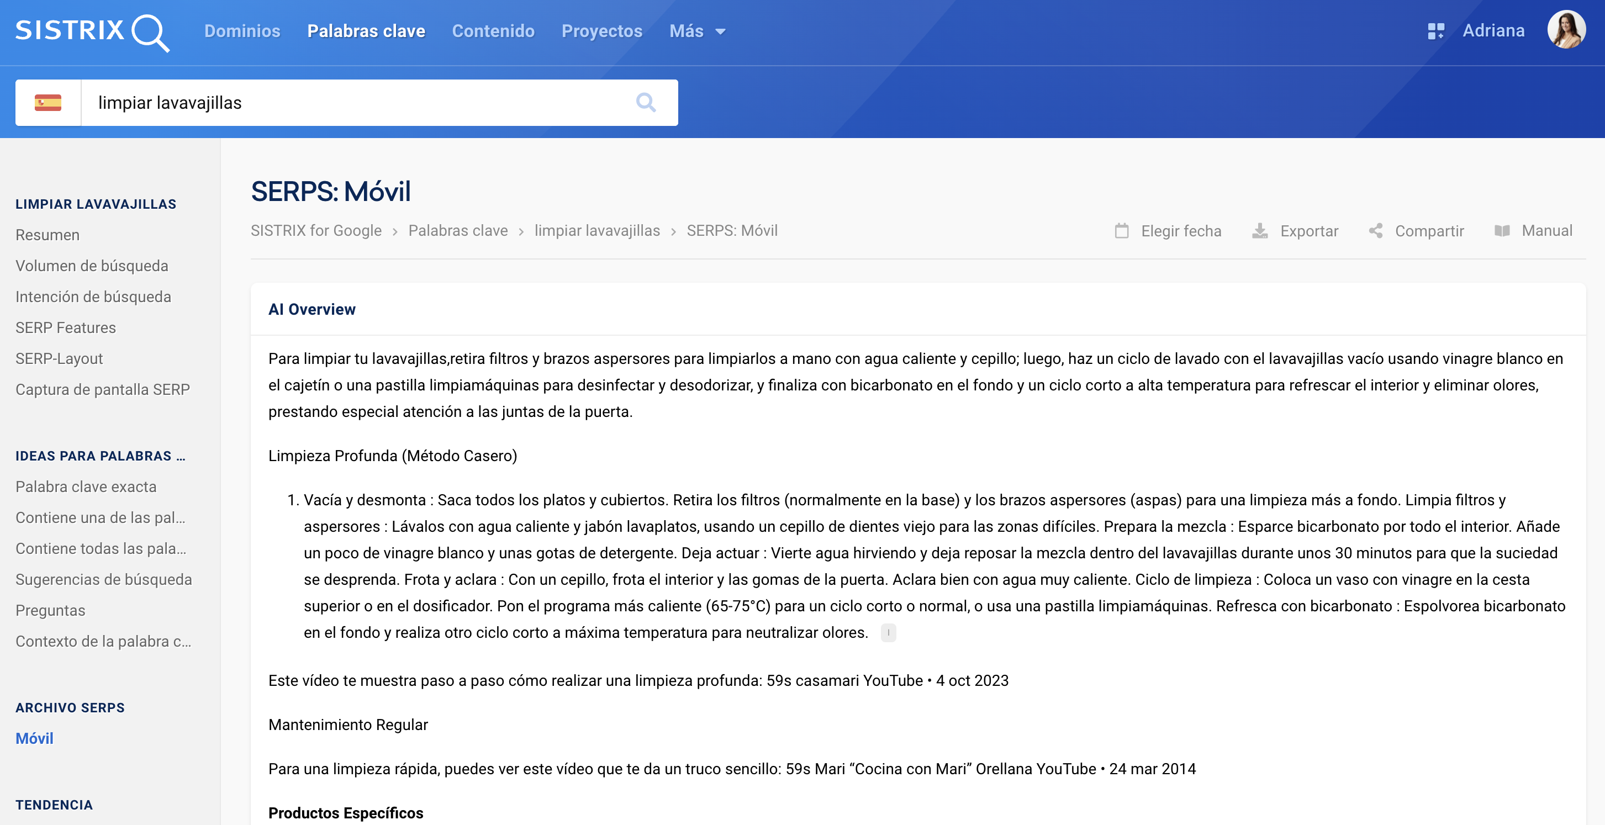Screen dimensions: 1605x825
Task: Select the Spain flag country selector
Action: (48, 102)
